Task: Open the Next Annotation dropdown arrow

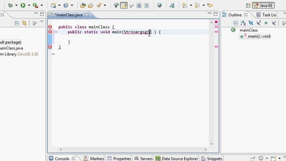Action: [x=191, y=5]
